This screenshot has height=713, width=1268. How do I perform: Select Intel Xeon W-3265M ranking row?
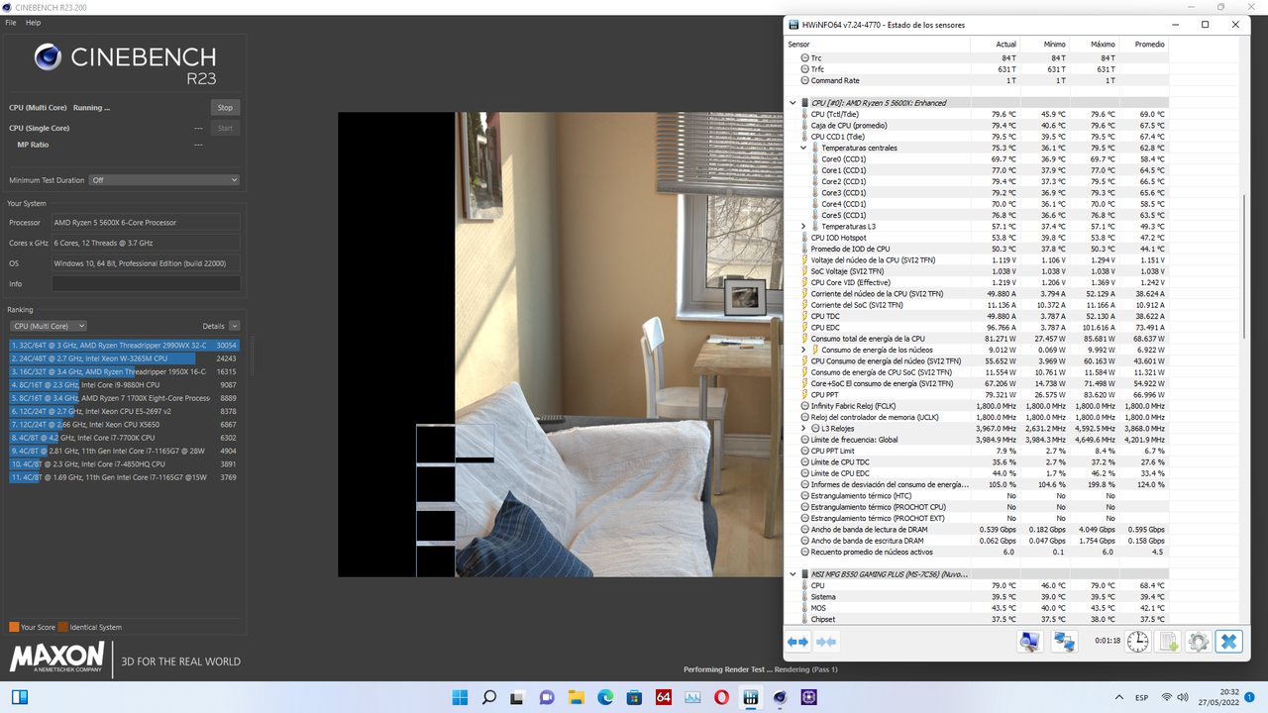click(x=125, y=358)
